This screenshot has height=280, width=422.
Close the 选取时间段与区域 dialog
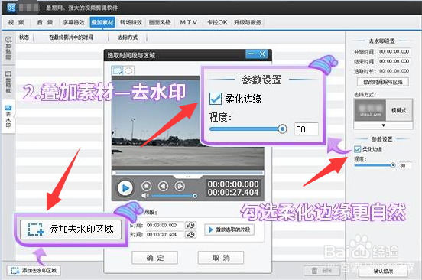[262, 54]
